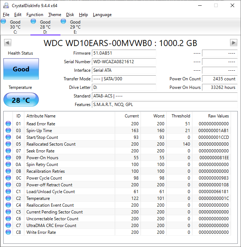Click the disk title WDC WD10EARS-00MVWB0
The image size is (241, 247).
pyautogui.click(x=121, y=43)
